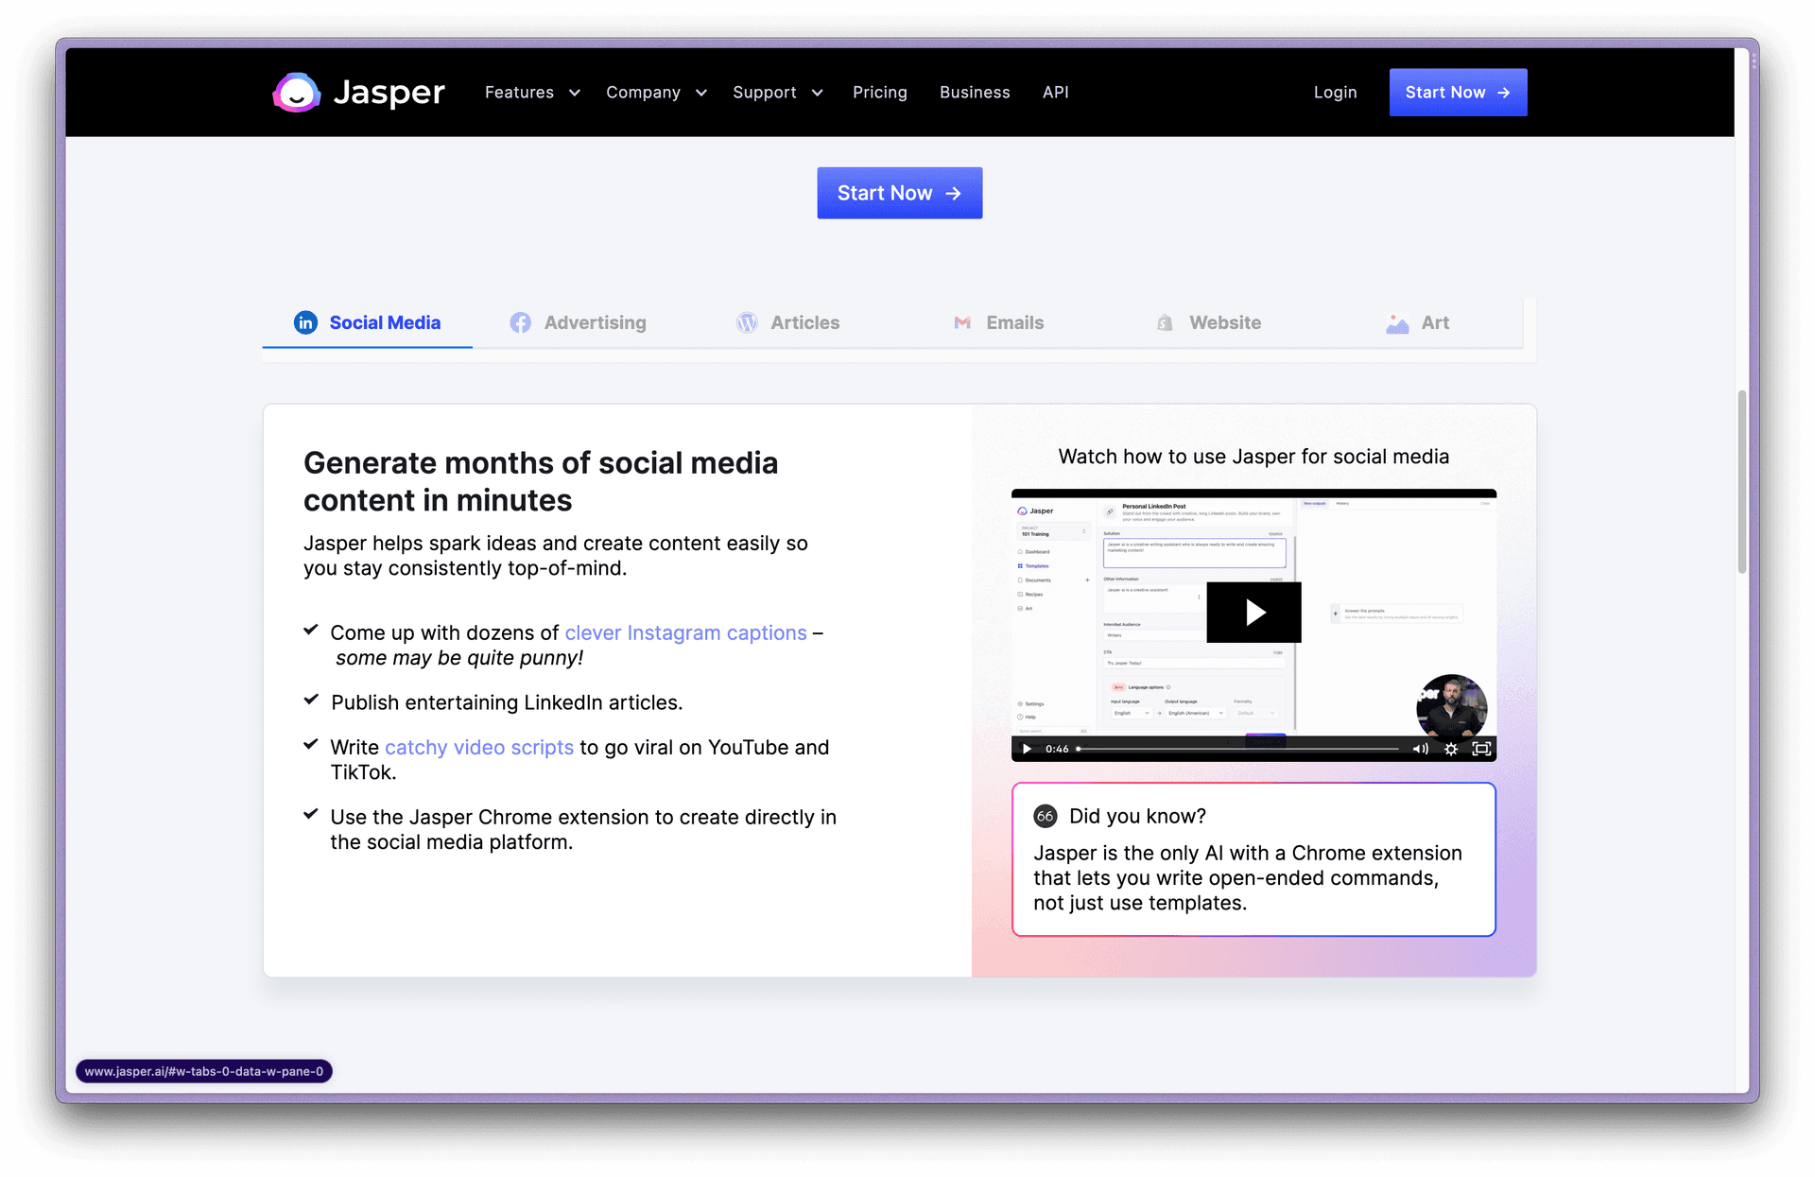The width and height of the screenshot is (1815, 1177).
Task: Click the Shopify icon on Website tab
Action: [x=1165, y=323]
